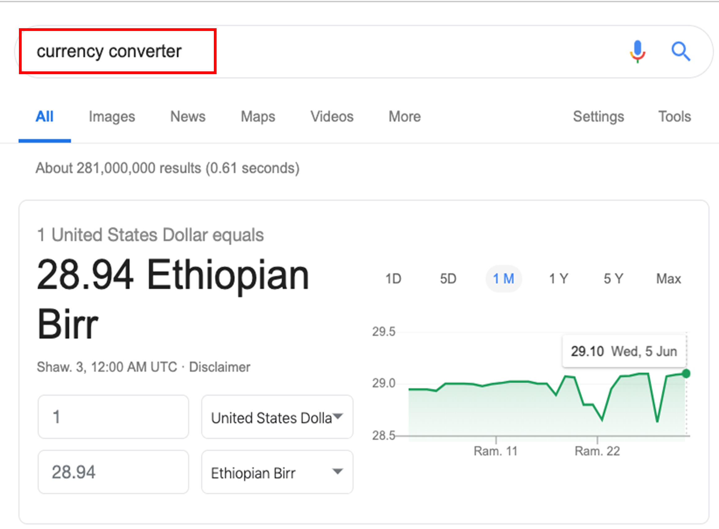719x529 pixels.
Task: Expand the More menu
Action: [x=405, y=117]
